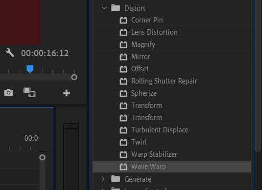Screen dimensions: 262x190
Task: Select the Rolling Shutter Repair effect
Action: point(164,81)
